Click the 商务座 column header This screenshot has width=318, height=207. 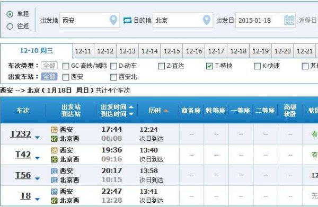pos(191,111)
